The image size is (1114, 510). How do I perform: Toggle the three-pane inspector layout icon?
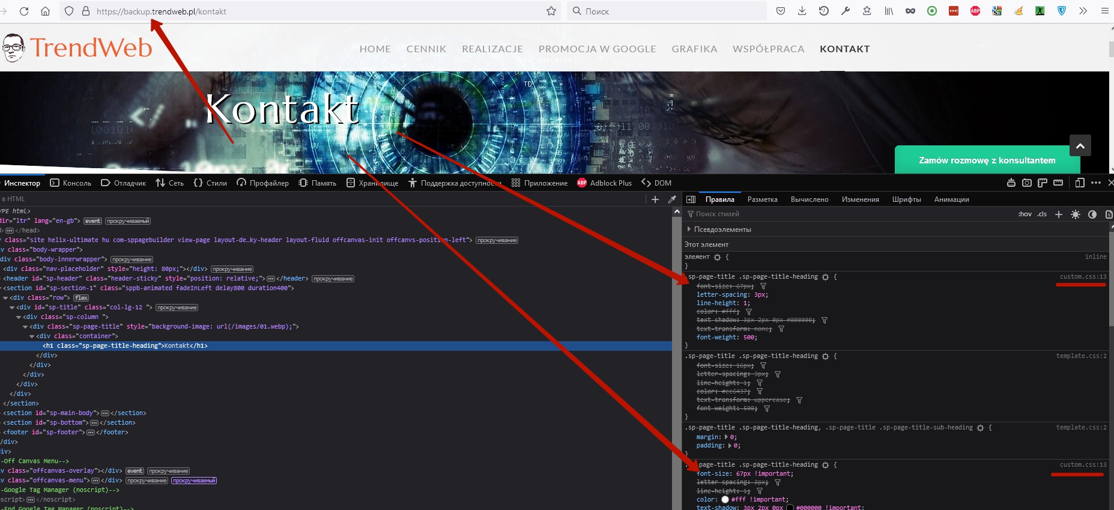(691, 199)
